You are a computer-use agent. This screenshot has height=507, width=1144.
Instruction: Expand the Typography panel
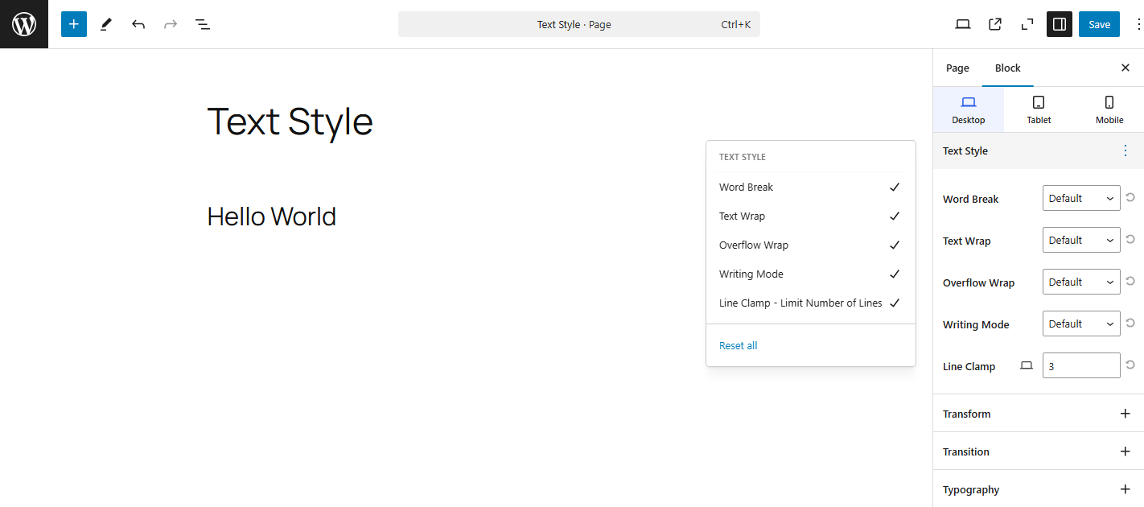(x=1039, y=489)
